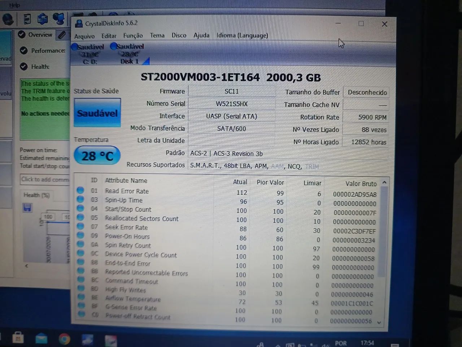Click the Nº Vezes Ligado value 88 vezes

coord(366,129)
